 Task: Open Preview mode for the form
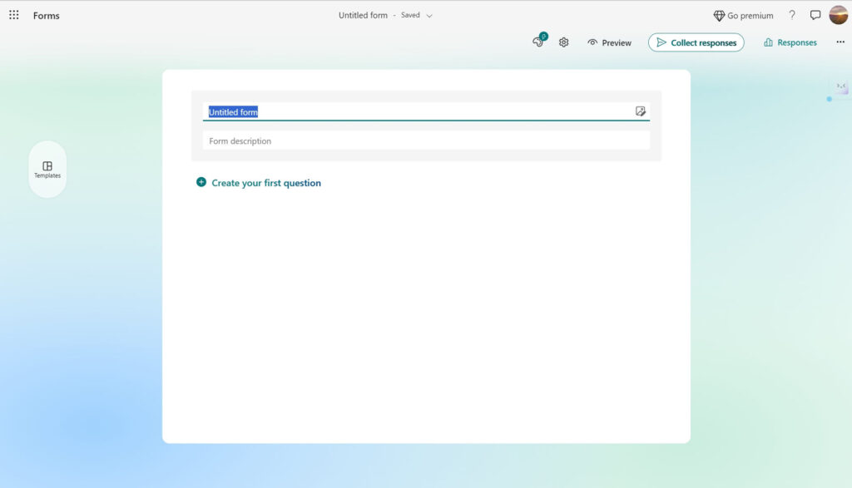tap(609, 42)
